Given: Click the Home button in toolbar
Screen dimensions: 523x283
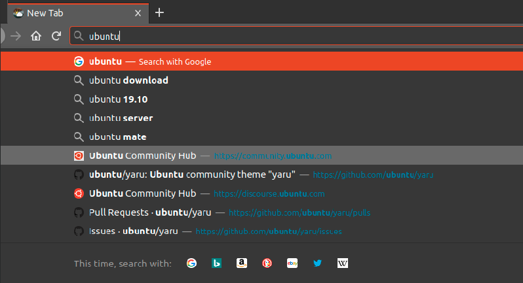Looking at the screenshot, I should point(36,36).
